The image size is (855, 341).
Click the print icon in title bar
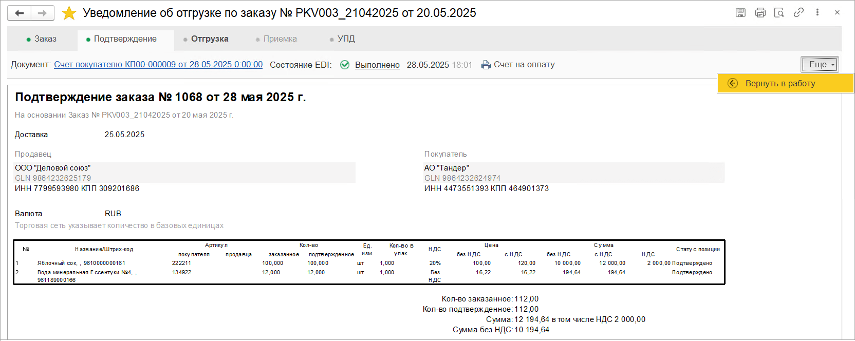point(760,13)
